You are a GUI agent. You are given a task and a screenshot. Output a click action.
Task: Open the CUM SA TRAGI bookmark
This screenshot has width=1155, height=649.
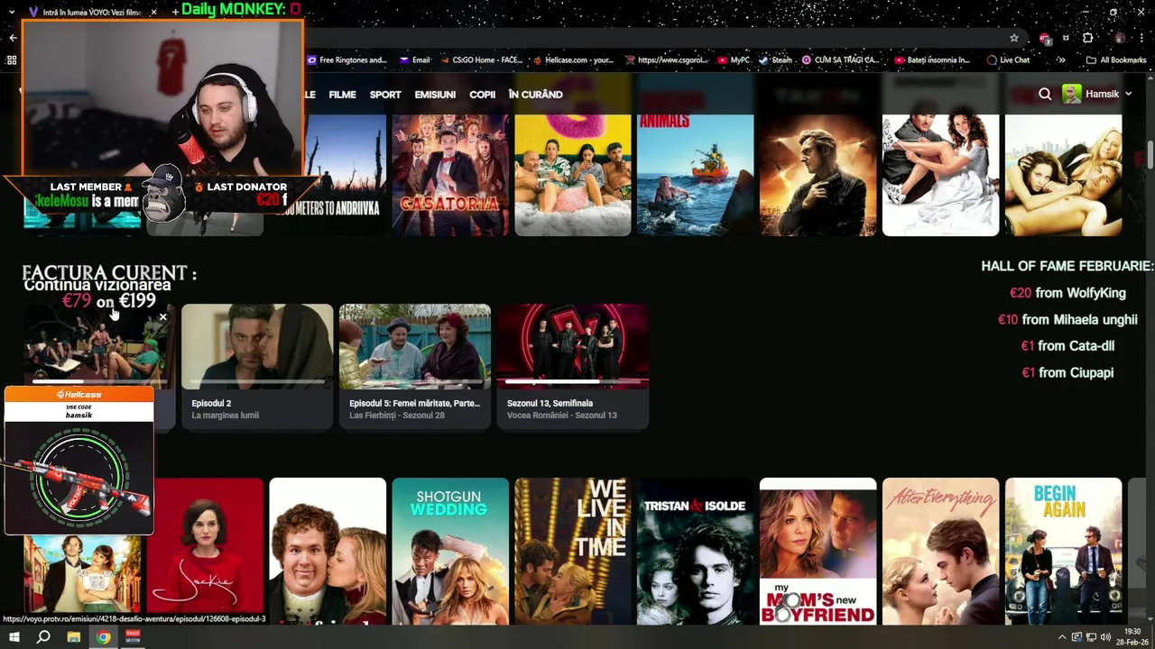pyautogui.click(x=840, y=60)
